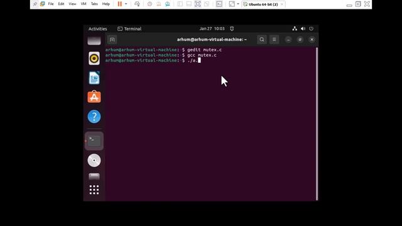Open the VMware Help menu
The height and width of the screenshot is (226, 402).
pyautogui.click(x=106, y=4)
